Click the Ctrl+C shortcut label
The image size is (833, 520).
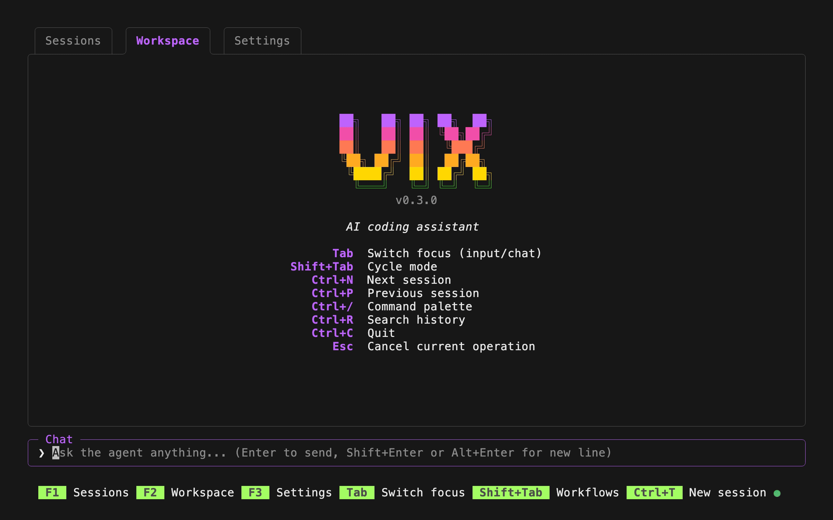click(332, 333)
